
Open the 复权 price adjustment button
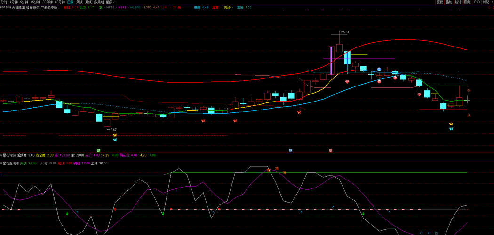pos(439,2)
